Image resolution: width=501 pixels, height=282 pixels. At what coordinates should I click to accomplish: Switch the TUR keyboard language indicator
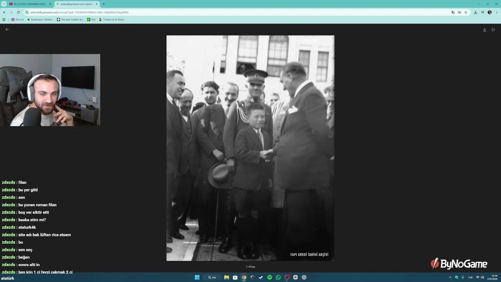[470, 277]
